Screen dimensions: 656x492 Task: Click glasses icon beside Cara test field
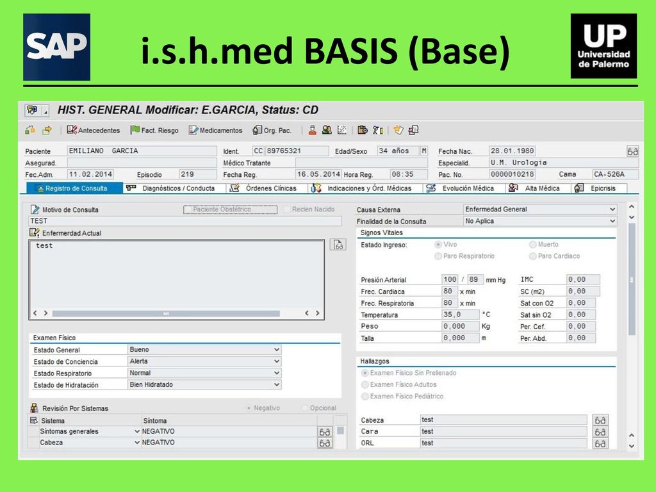[600, 432]
